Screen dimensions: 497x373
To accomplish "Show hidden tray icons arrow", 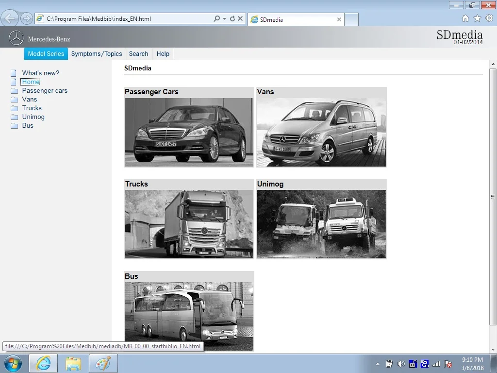I will pyautogui.click(x=378, y=364).
